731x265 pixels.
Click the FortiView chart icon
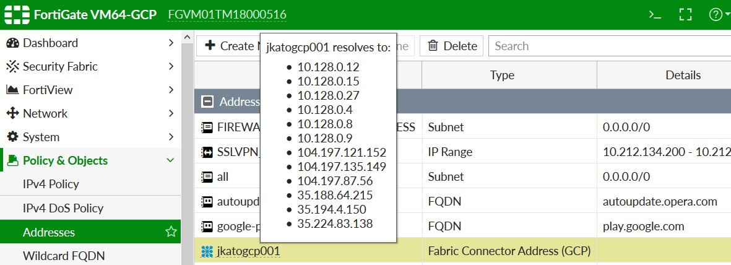[x=12, y=90]
